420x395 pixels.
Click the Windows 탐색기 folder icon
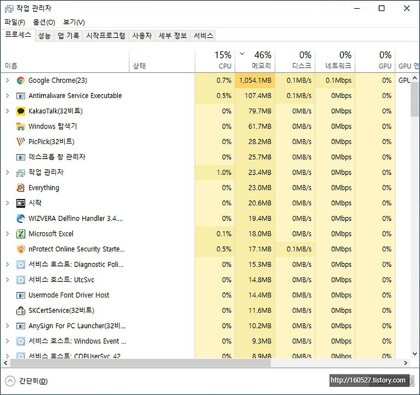[20, 126]
